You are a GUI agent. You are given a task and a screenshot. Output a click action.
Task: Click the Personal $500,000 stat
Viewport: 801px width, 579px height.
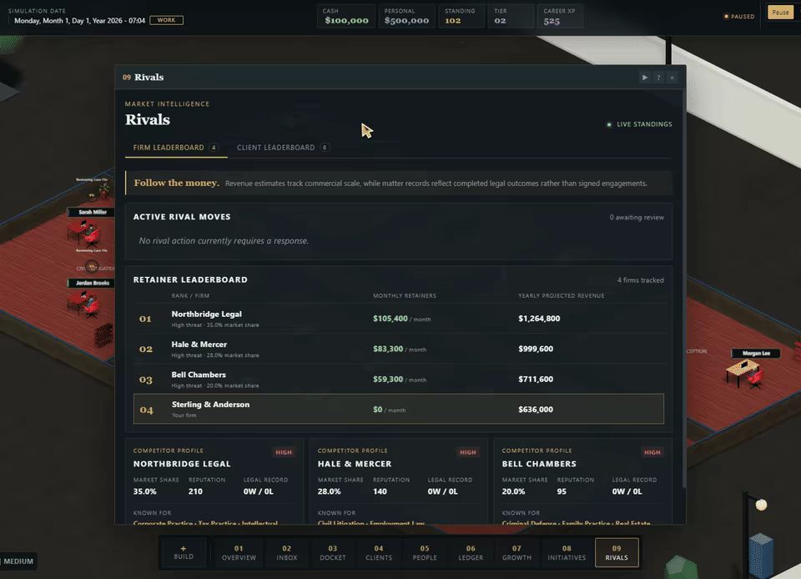[406, 17]
